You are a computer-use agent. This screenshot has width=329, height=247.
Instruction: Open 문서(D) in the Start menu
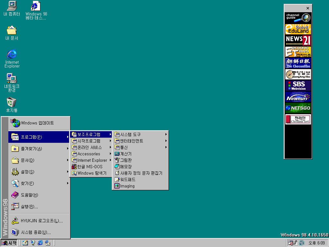coord(39,160)
